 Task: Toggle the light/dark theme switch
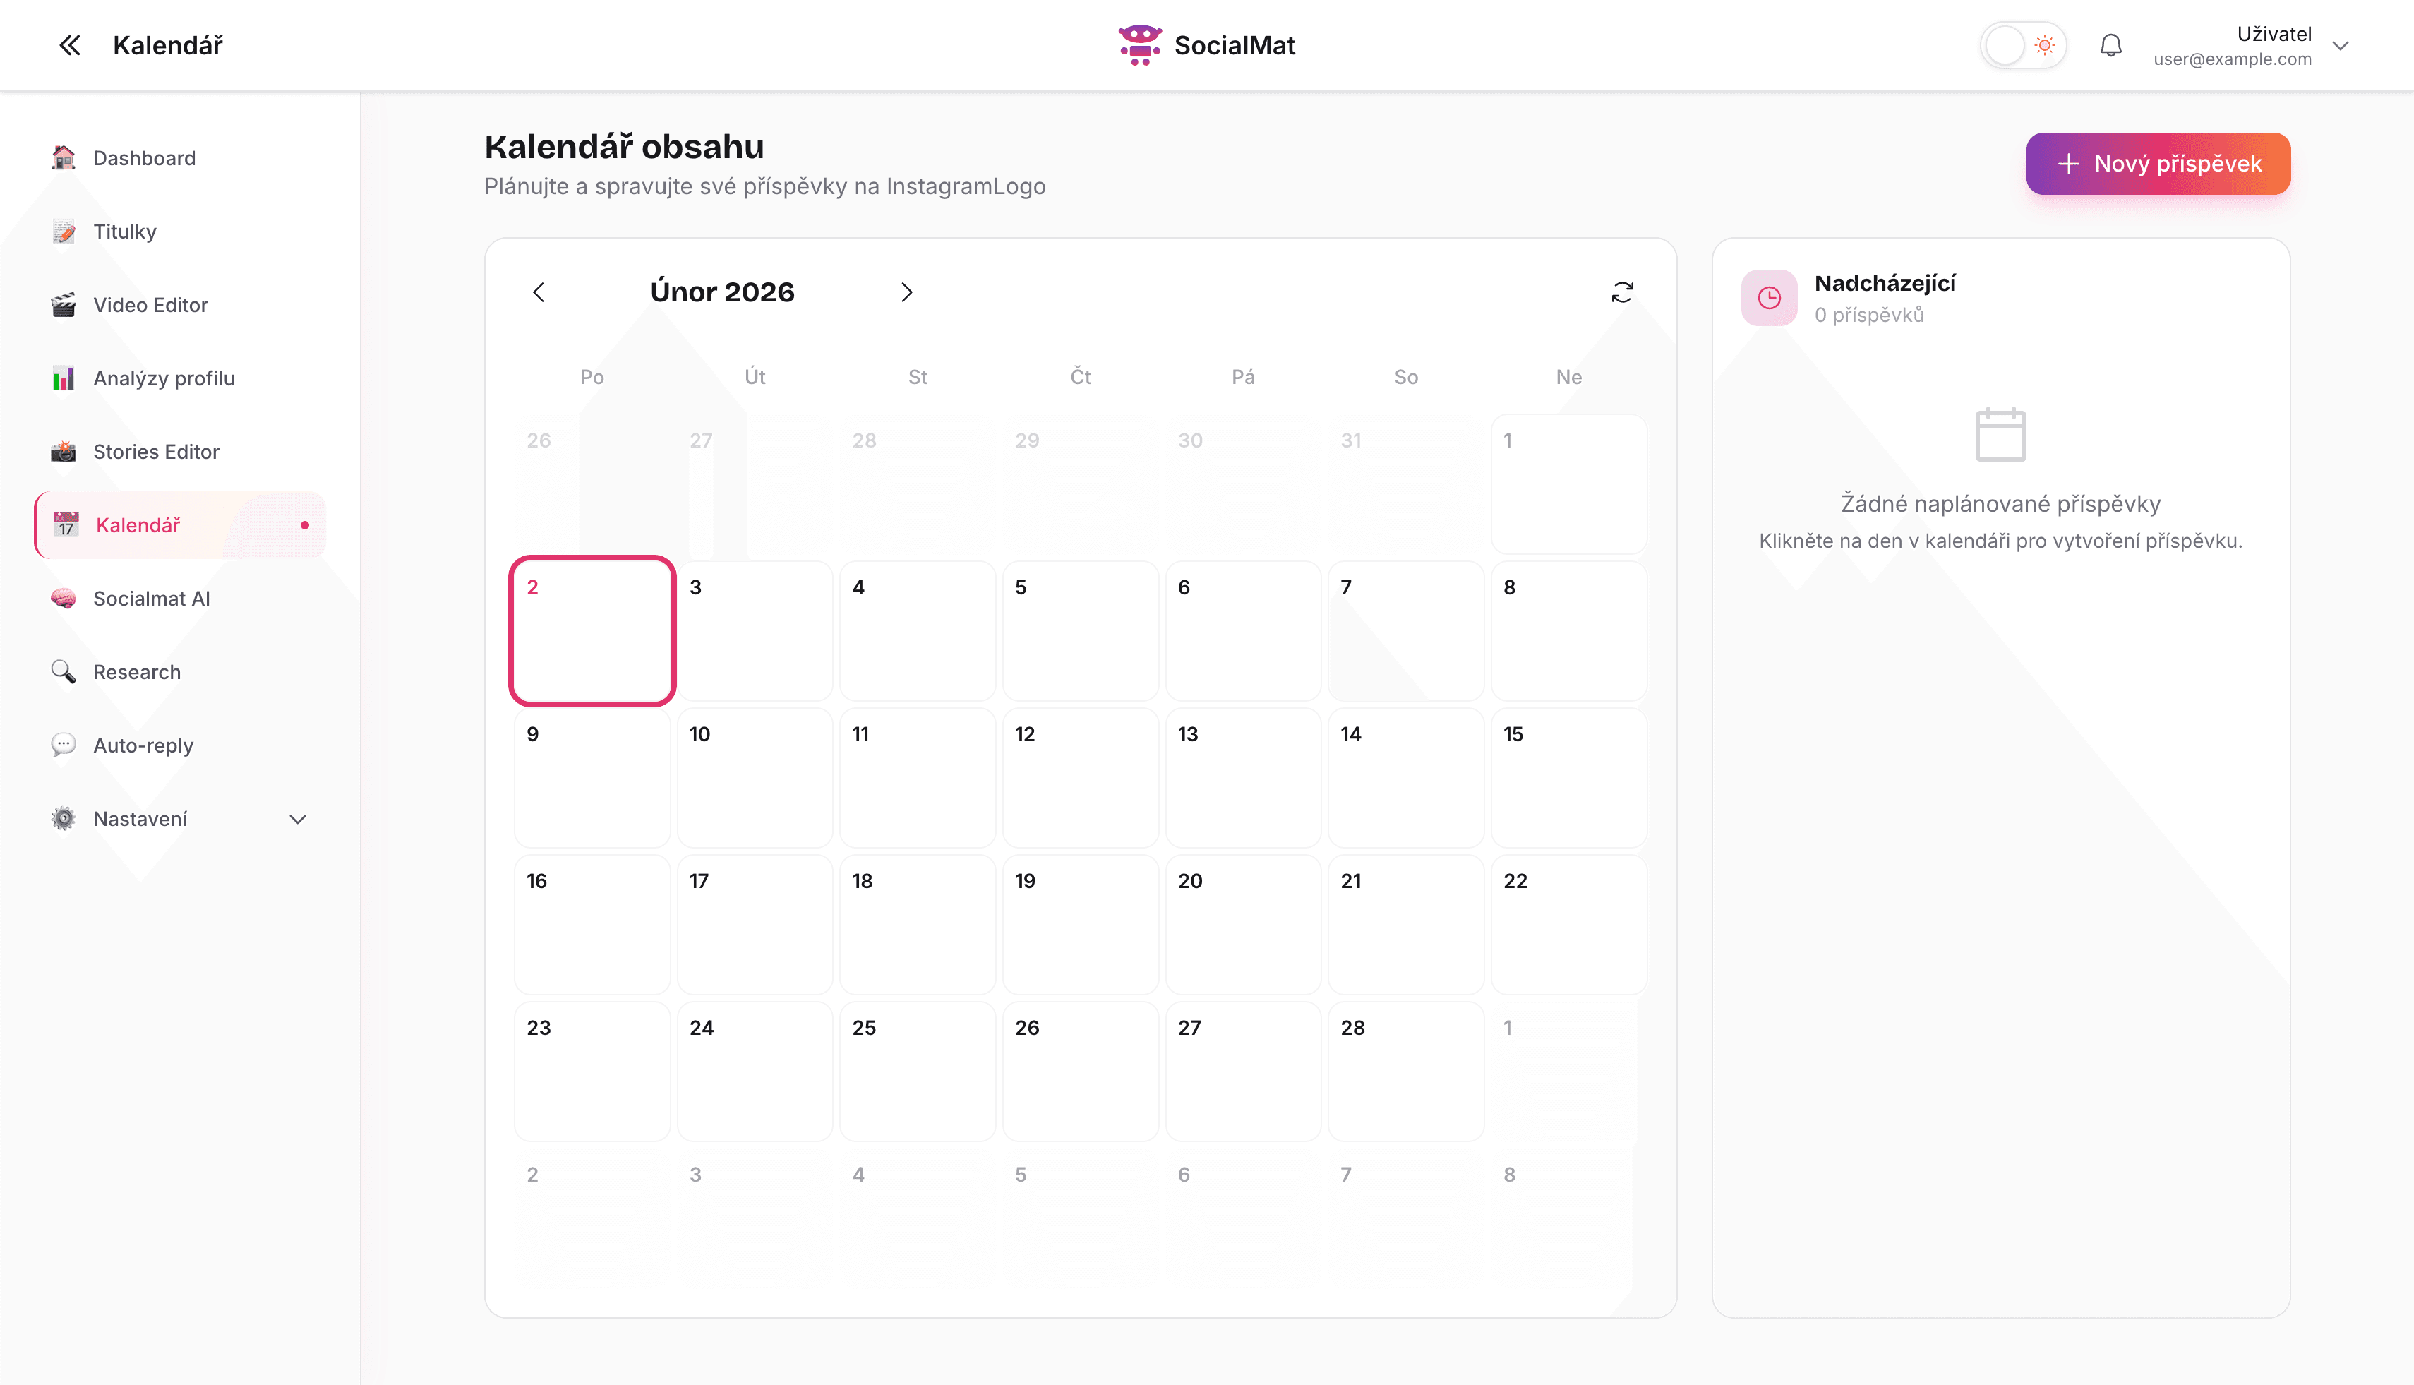click(2023, 44)
